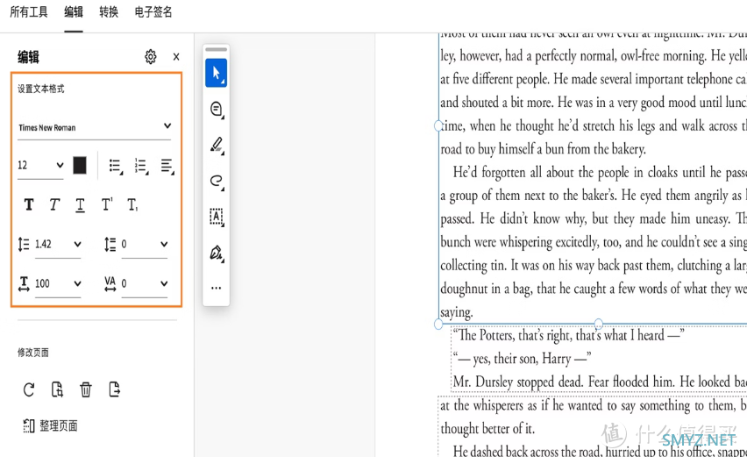Screen dimensions: 747x457
Task: Click the horizontal scaling icon
Action: coord(24,283)
